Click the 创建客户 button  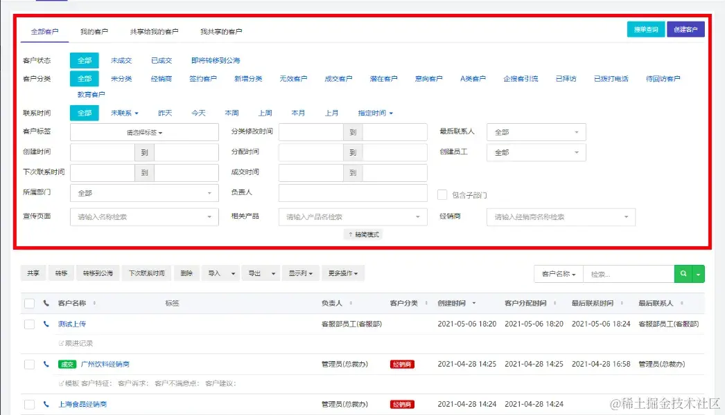(x=685, y=29)
